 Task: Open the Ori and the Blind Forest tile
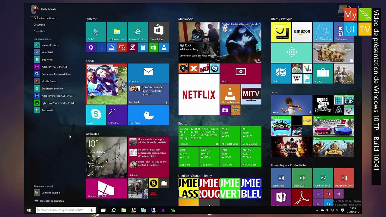(241, 42)
